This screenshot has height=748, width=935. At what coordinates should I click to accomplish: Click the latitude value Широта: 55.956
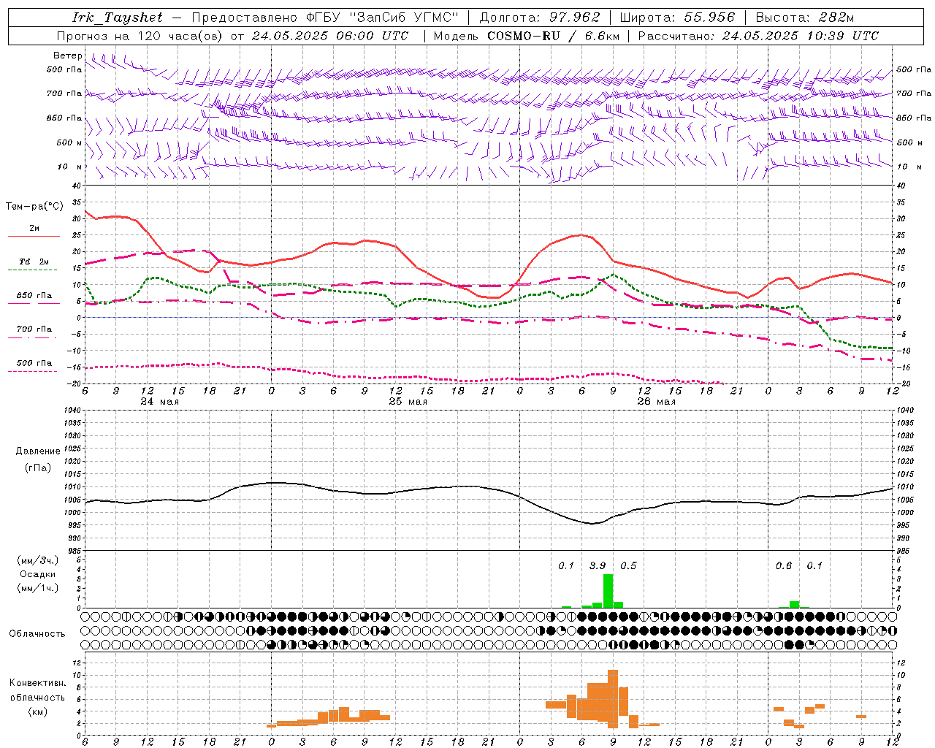click(x=677, y=18)
